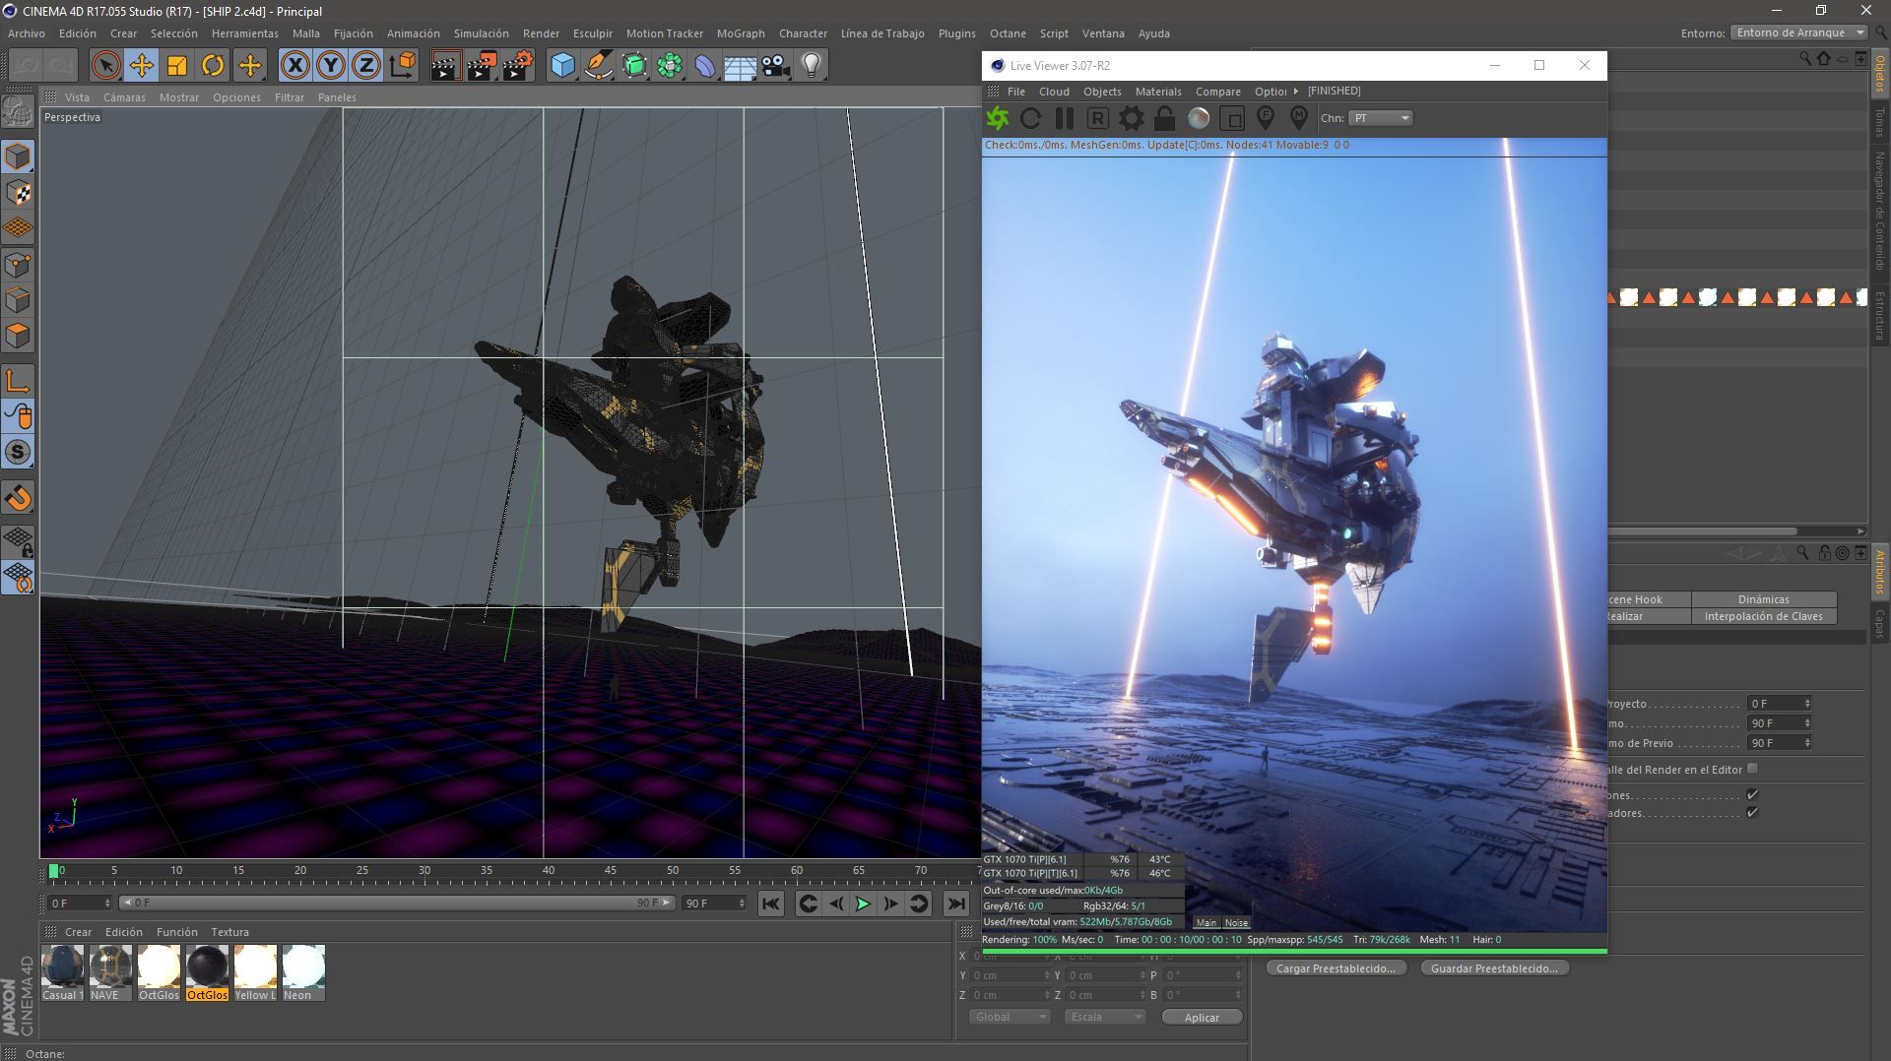This screenshot has width=1891, height=1061.
Task: Click the Aplicar button
Action: [x=1201, y=1017]
